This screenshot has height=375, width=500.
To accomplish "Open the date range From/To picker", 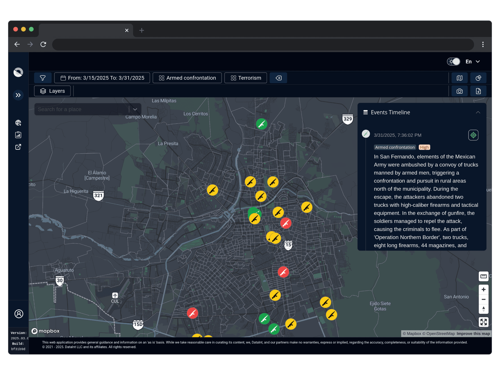I will 102,78.
